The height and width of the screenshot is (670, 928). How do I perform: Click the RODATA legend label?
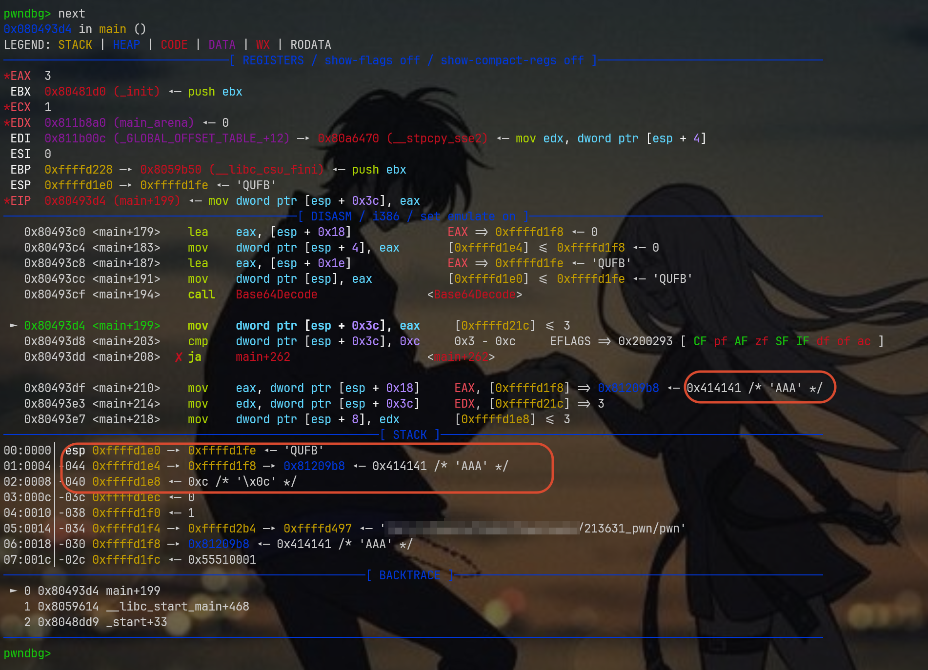point(311,45)
